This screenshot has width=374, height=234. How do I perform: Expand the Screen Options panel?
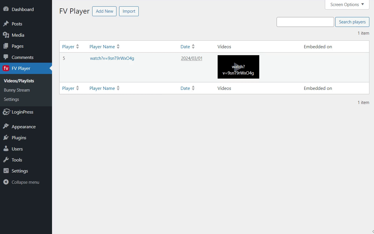click(x=347, y=5)
